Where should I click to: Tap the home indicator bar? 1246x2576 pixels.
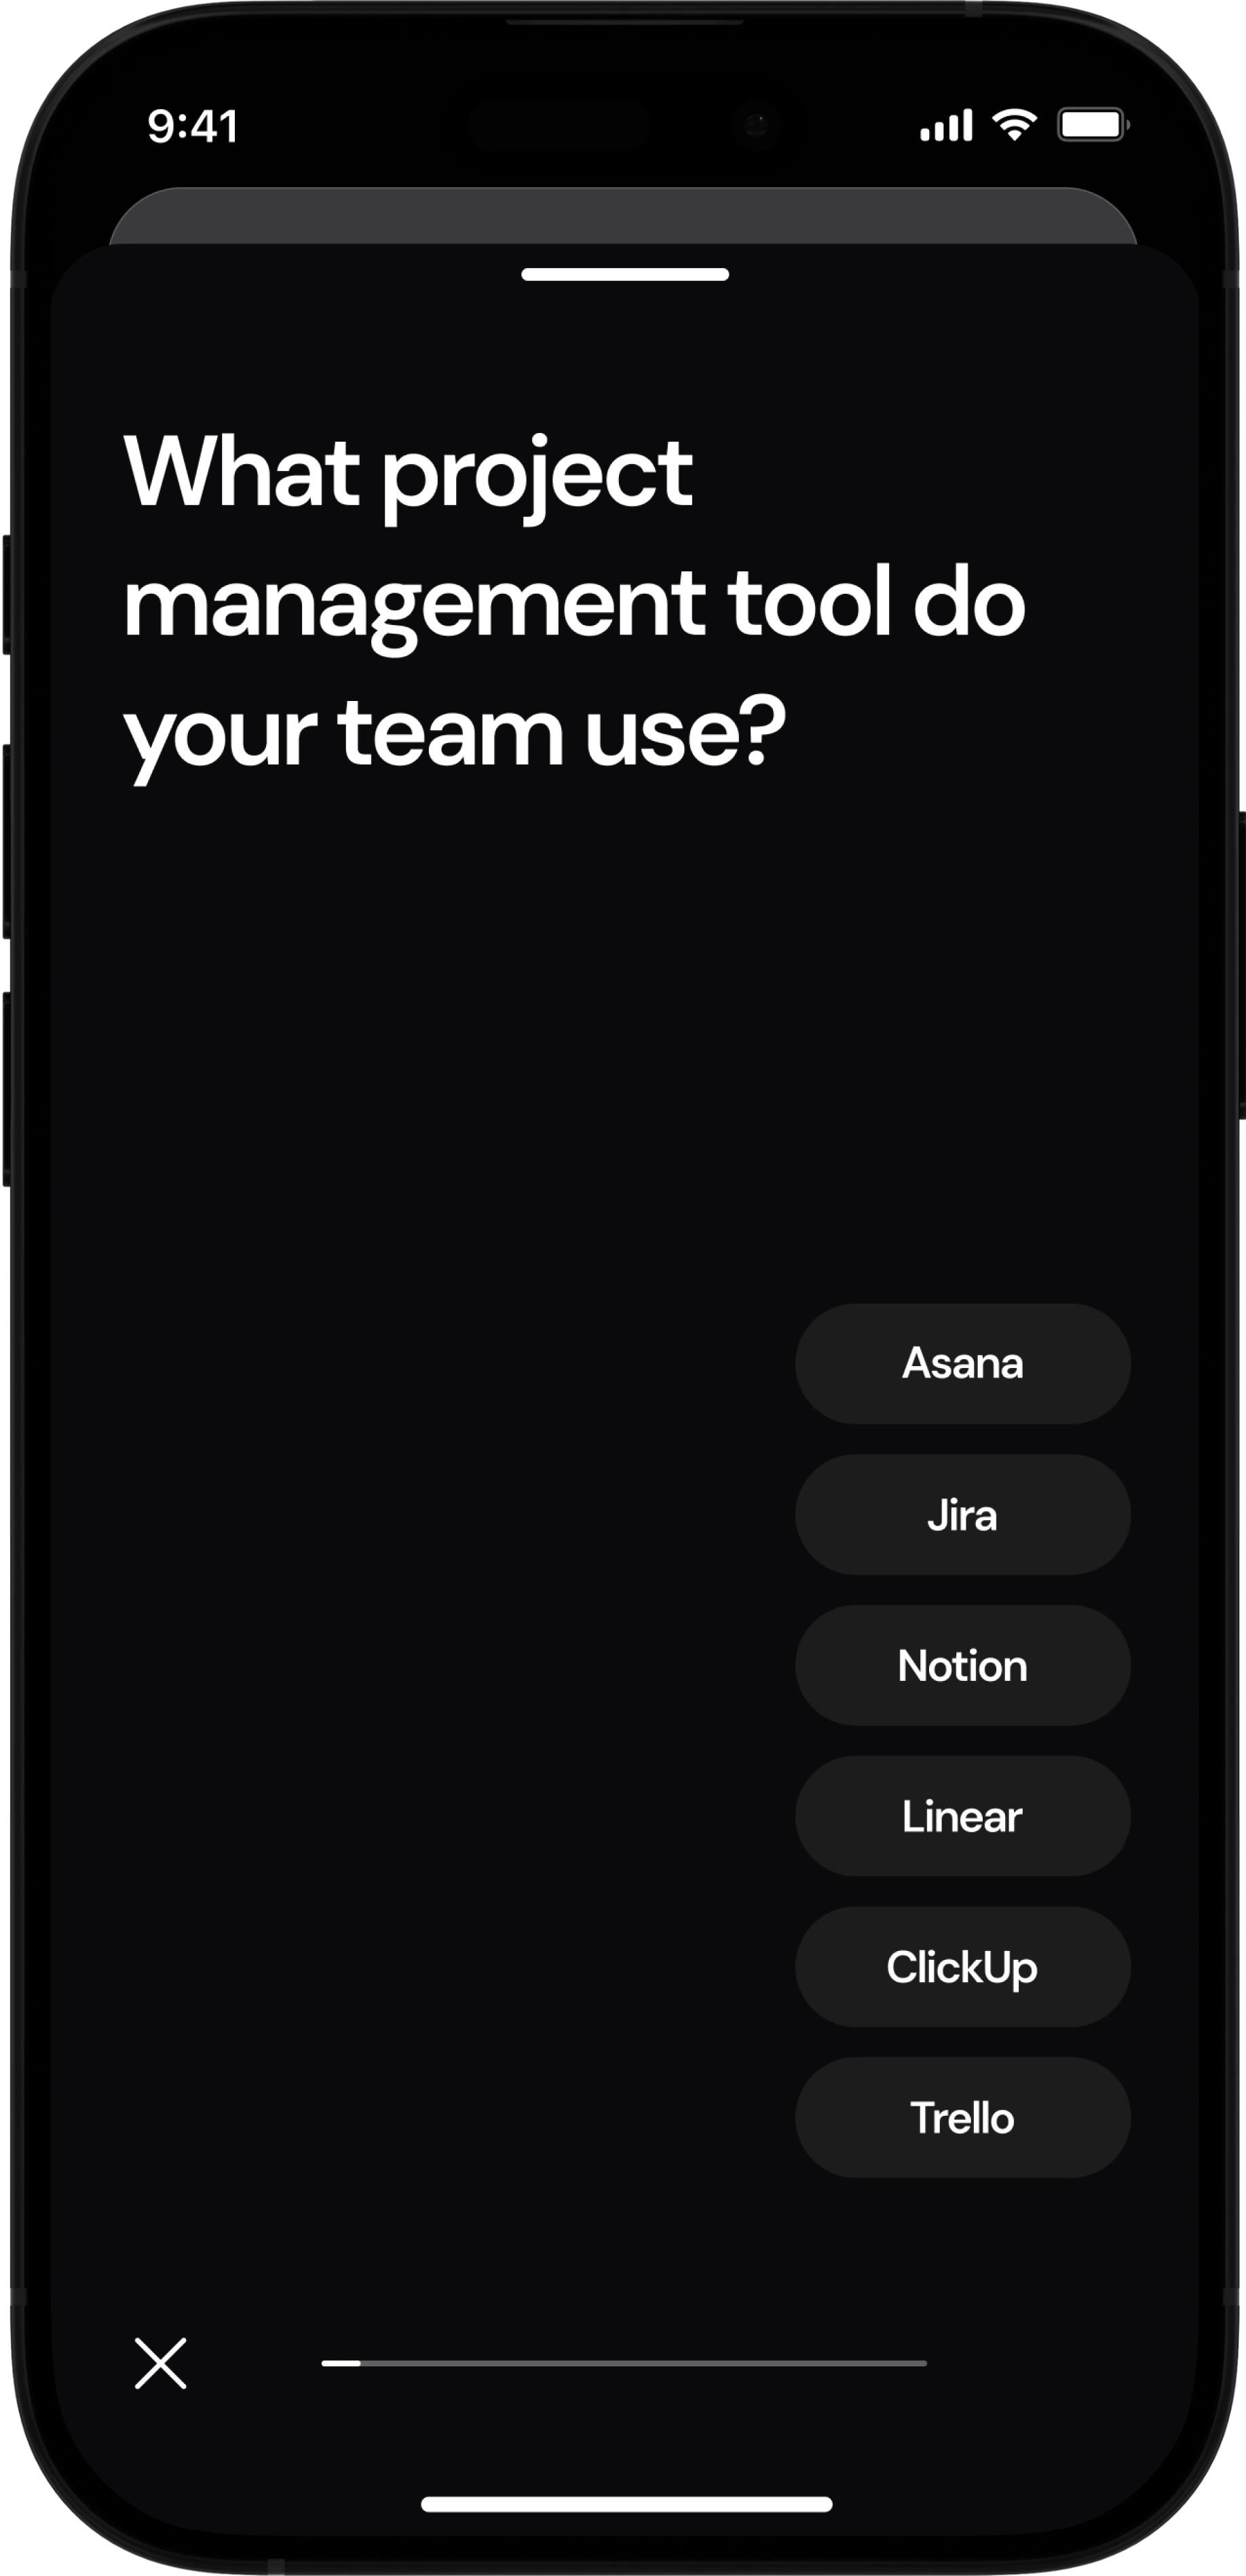(x=626, y=2504)
